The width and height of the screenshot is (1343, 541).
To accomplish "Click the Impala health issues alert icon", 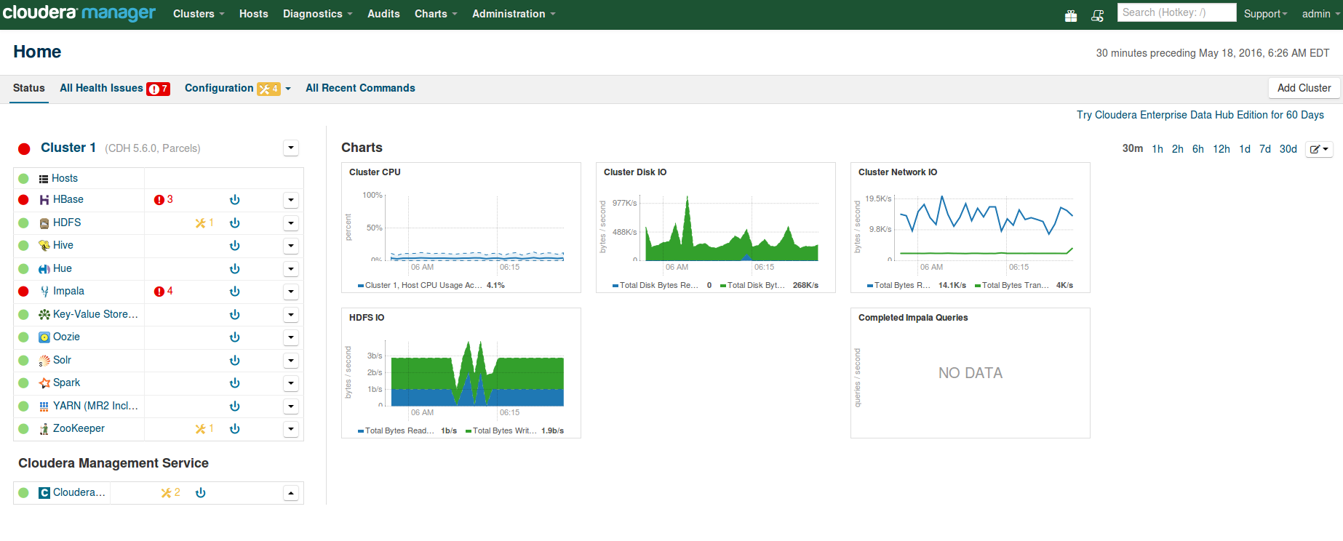I will pyautogui.click(x=159, y=292).
